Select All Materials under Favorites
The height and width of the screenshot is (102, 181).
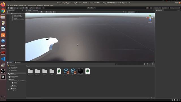[x=14, y=67]
